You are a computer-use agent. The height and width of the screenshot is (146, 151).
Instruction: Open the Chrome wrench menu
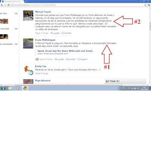click(149, 5)
